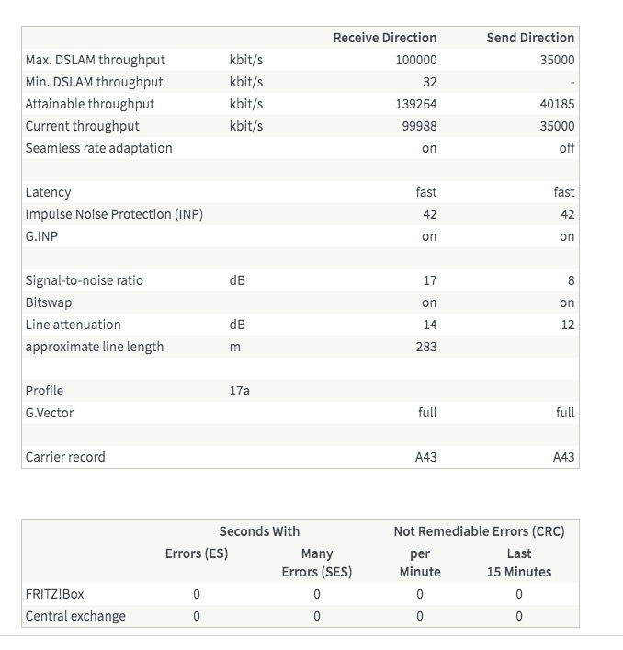Screen dimensions: 623x650
Task: Click the Seamless rate adaptation label
Action: coord(98,148)
